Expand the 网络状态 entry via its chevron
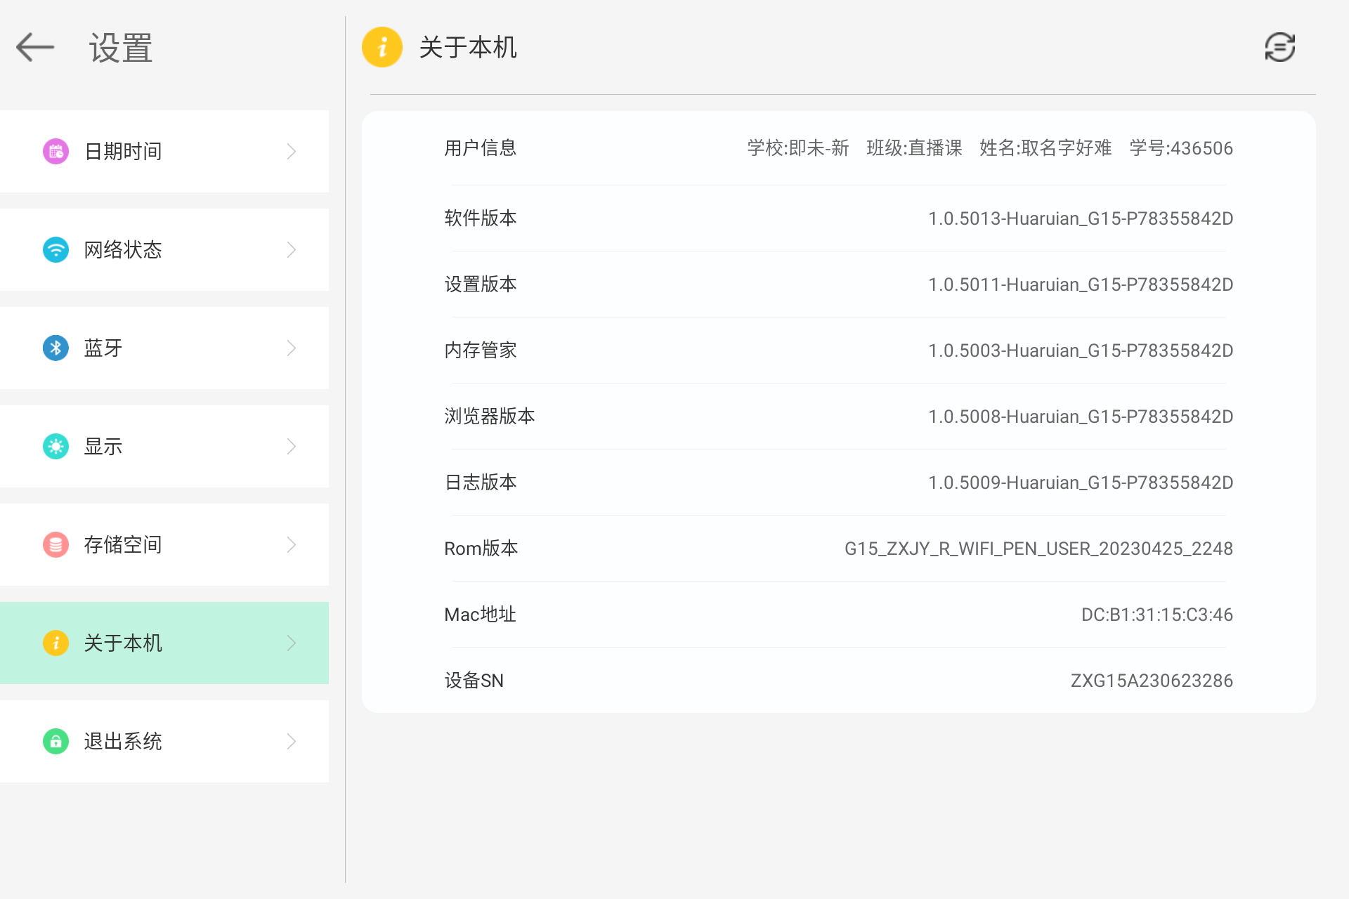 291,249
